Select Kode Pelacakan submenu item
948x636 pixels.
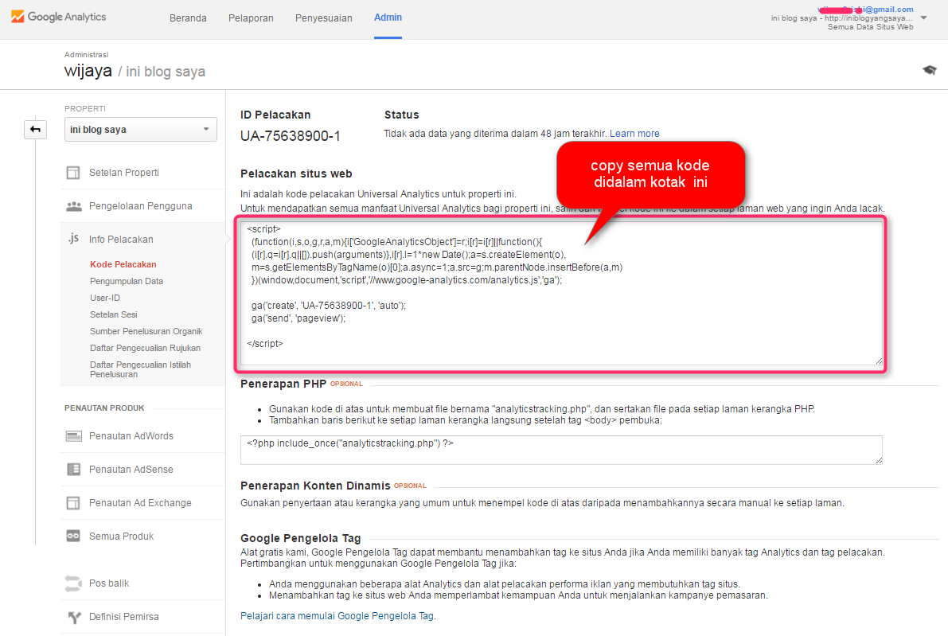[123, 264]
